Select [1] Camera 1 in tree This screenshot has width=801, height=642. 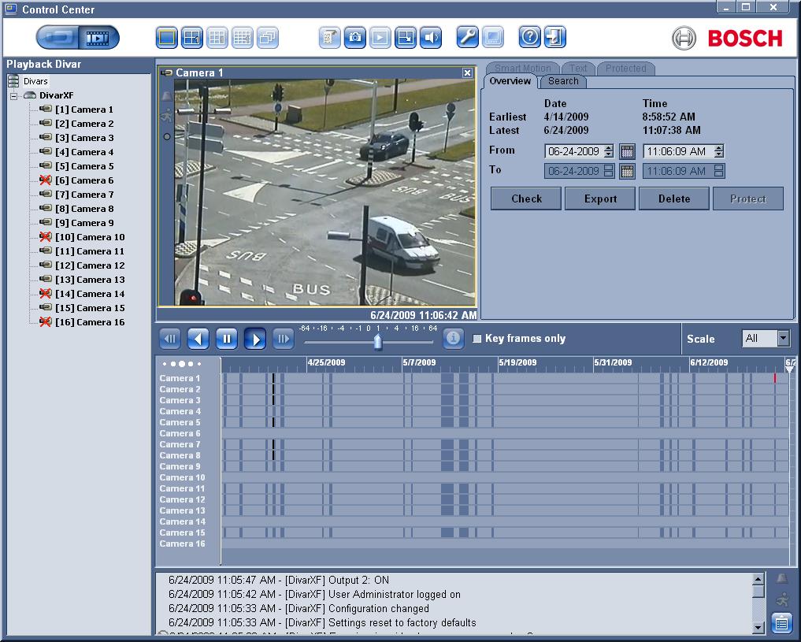(84, 109)
